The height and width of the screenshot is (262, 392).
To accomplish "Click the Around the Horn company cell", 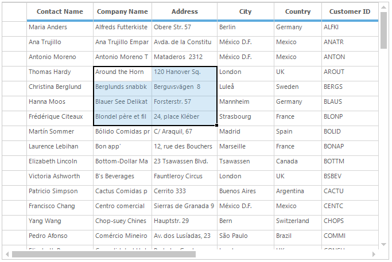I will (122, 72).
